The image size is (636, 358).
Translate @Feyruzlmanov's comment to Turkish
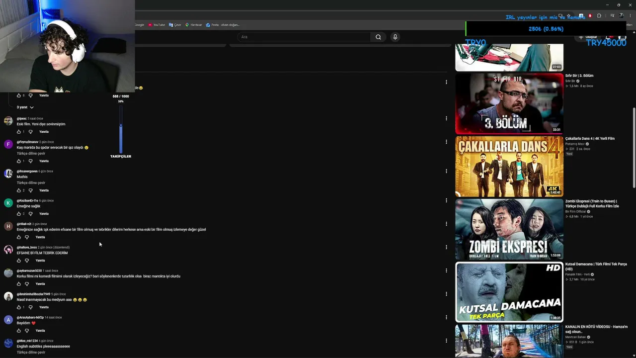coord(31,154)
